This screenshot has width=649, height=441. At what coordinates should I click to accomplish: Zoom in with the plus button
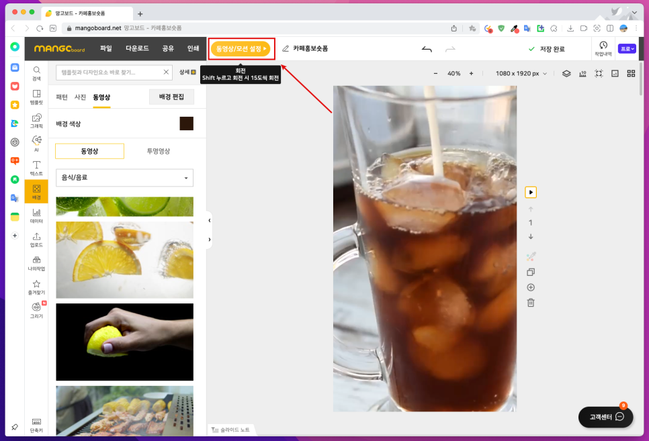[x=471, y=74]
